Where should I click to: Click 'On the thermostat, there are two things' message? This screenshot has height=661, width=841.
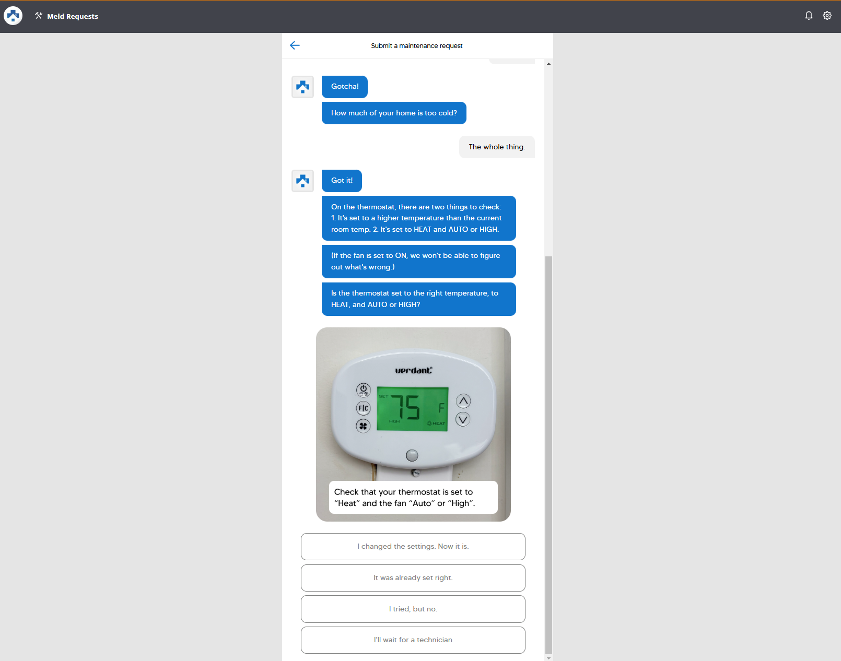419,218
